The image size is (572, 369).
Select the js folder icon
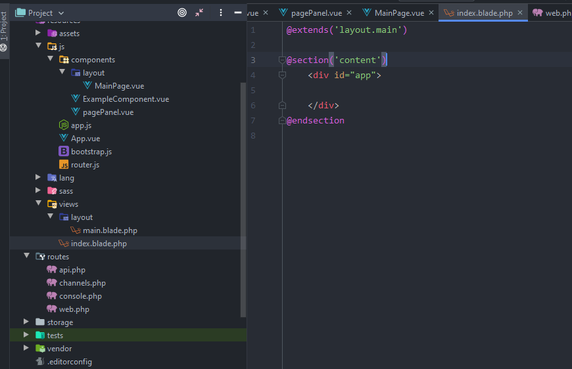[x=52, y=46]
